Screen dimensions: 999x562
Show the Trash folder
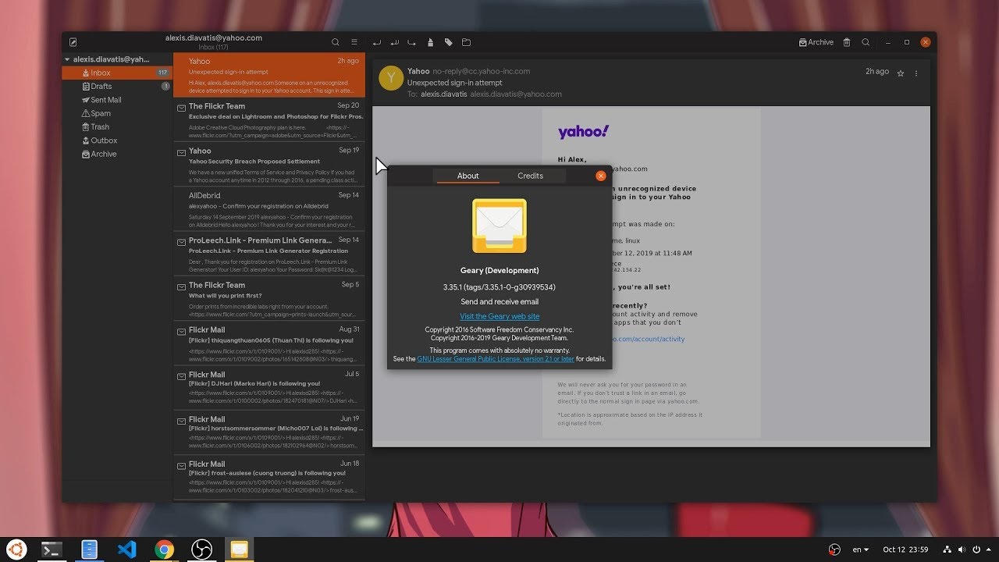click(117, 126)
